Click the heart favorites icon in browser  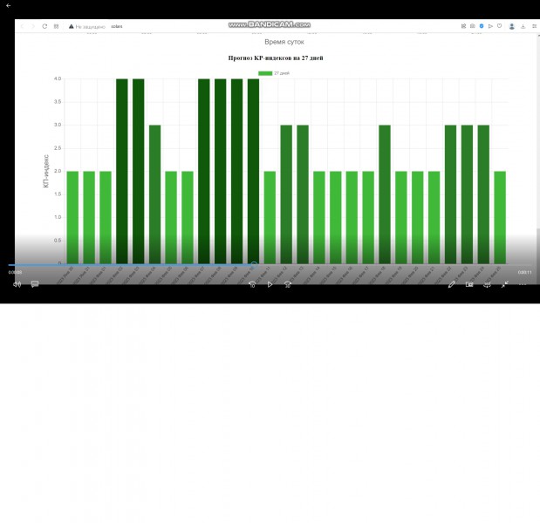[499, 26]
